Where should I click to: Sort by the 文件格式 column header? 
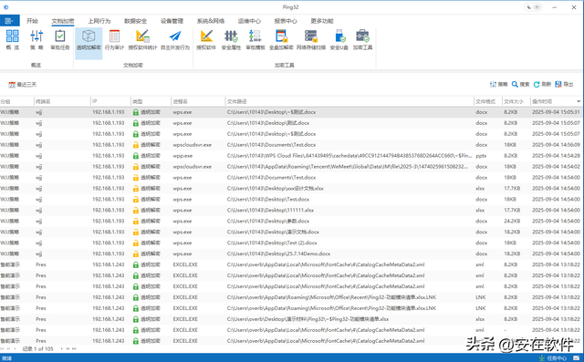[x=488, y=101]
